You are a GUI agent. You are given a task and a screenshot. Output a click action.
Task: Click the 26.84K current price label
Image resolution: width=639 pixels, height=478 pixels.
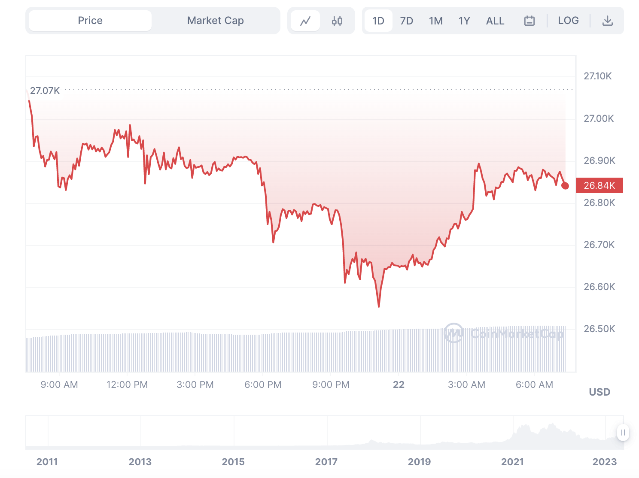[599, 185]
